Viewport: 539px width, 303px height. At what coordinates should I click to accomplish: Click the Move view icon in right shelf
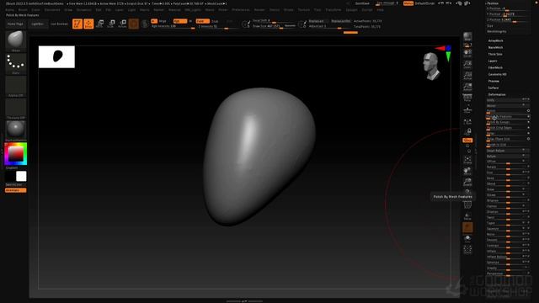pos(467,171)
